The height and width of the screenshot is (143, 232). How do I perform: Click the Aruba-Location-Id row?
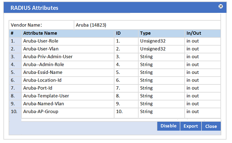[x=115, y=80]
